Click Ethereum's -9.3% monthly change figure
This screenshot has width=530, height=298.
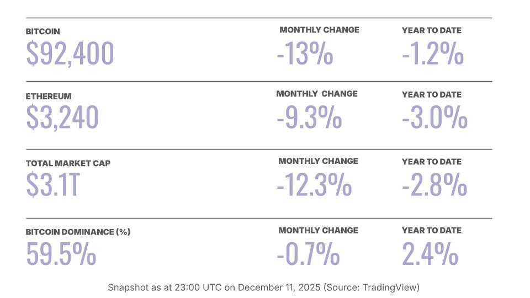tap(309, 118)
